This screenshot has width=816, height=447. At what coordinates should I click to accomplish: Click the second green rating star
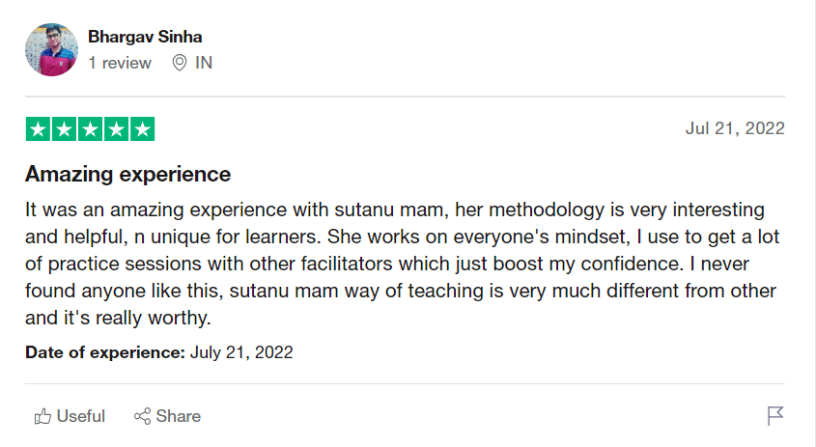coord(64,129)
